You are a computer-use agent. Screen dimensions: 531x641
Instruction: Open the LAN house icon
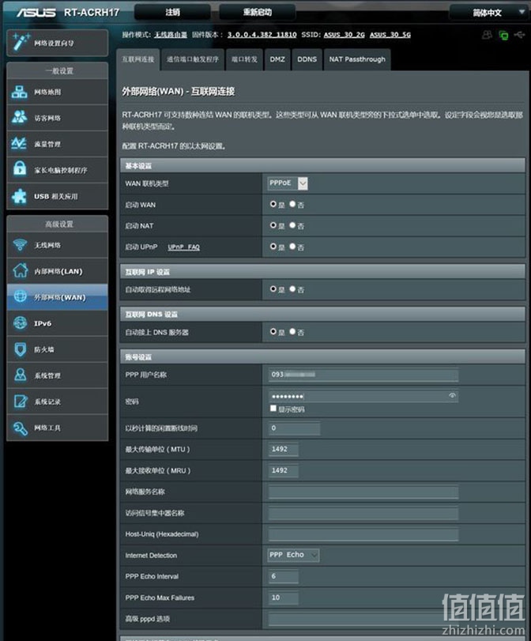[x=20, y=270]
